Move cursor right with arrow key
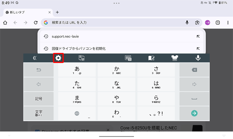This screenshot has height=139, width=233. pos(195,84)
